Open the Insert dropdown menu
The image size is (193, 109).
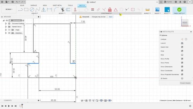(x=157, y=13)
